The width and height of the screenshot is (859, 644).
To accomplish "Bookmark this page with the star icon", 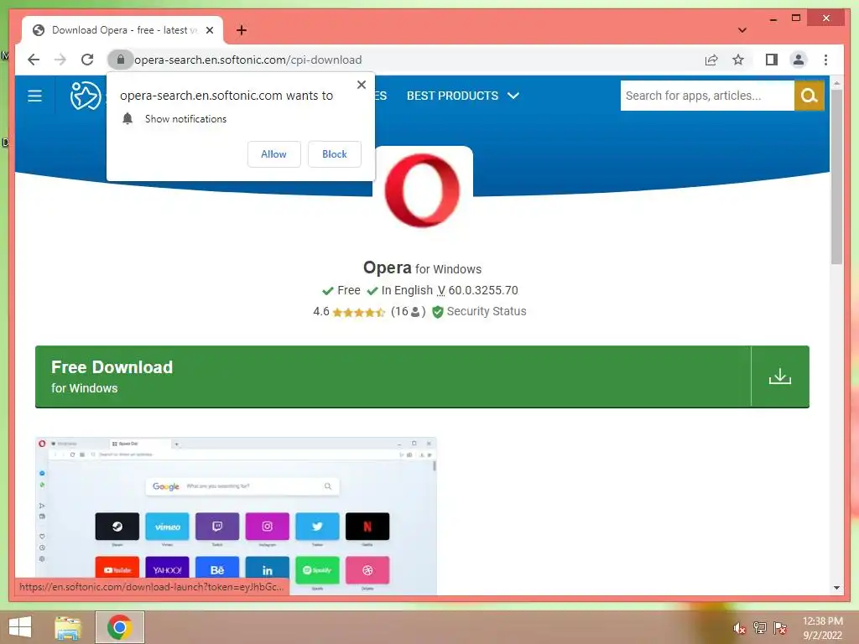I will (738, 60).
